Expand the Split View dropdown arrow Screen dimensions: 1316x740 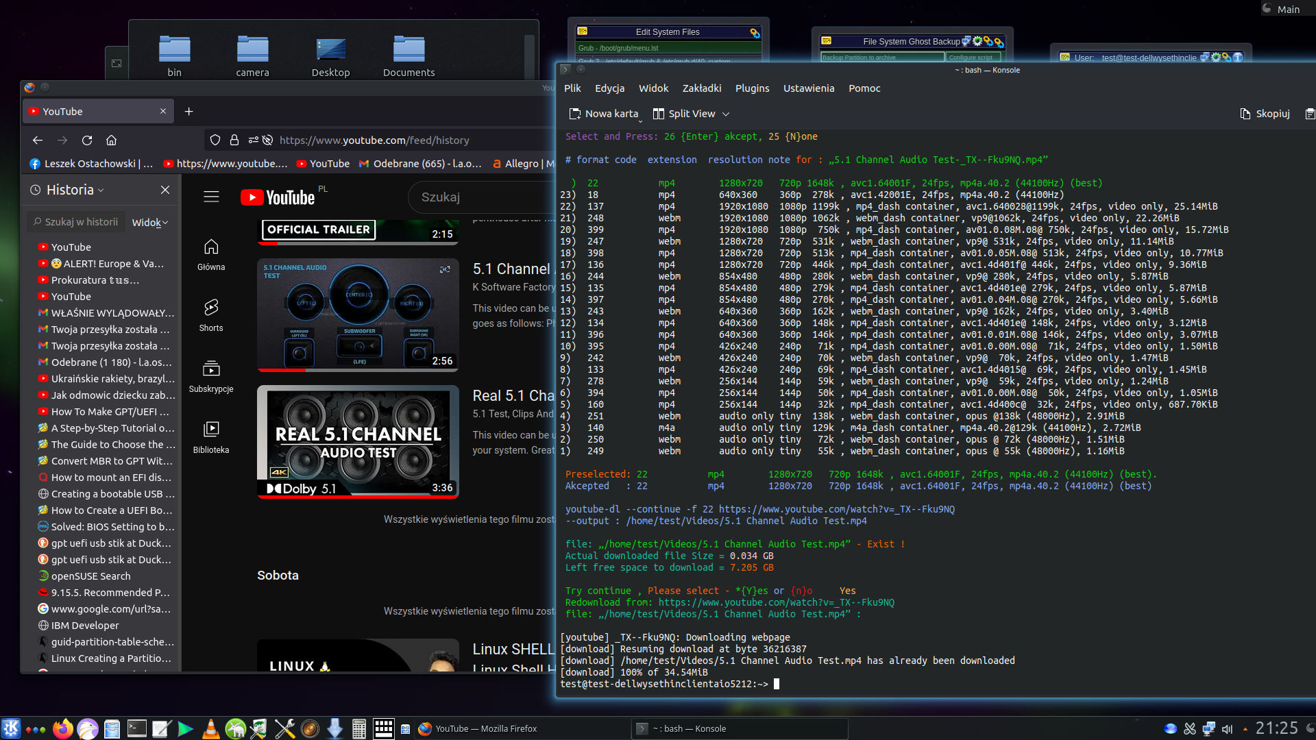tap(726, 114)
